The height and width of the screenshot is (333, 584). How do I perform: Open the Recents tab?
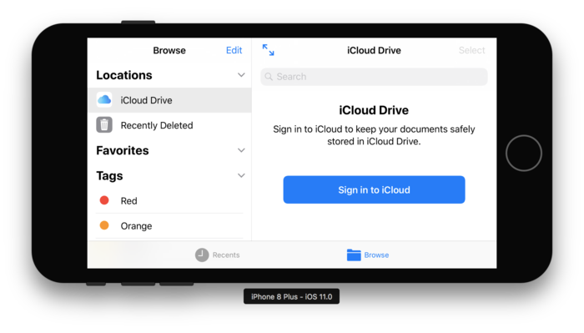pyautogui.click(x=218, y=255)
